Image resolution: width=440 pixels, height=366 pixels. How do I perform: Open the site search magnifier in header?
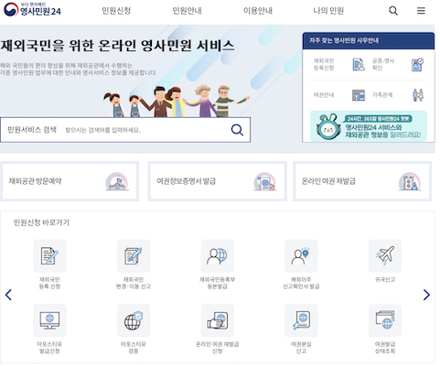point(393,11)
